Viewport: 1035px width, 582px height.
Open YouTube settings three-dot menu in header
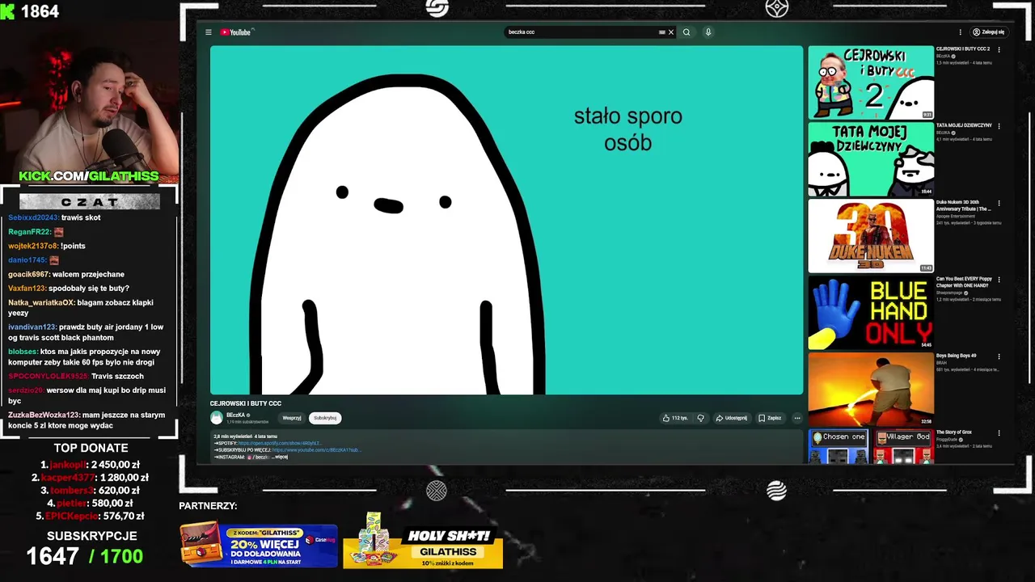point(961,32)
